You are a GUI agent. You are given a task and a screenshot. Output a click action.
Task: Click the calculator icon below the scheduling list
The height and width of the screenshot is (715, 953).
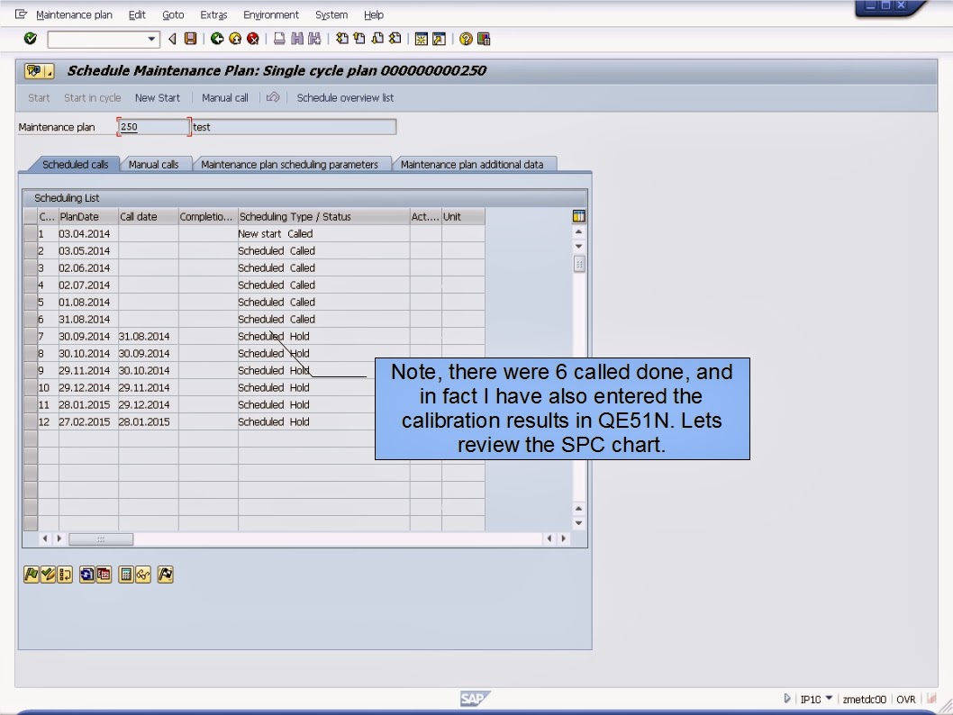[123, 575]
